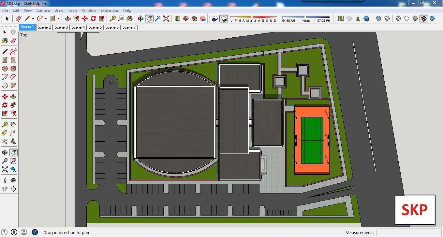This screenshot has height=237, width=443.
Task: Click the sign-in profile status icon
Action: point(24,232)
